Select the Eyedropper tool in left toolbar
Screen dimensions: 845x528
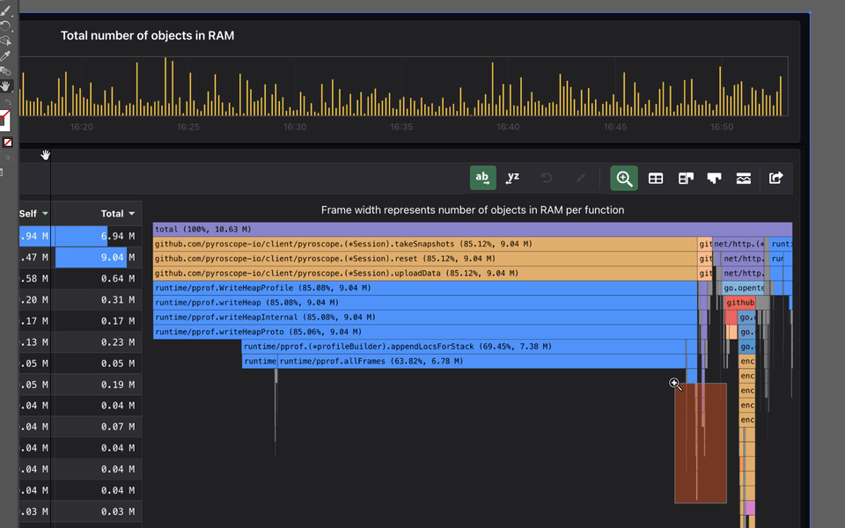click(5, 55)
